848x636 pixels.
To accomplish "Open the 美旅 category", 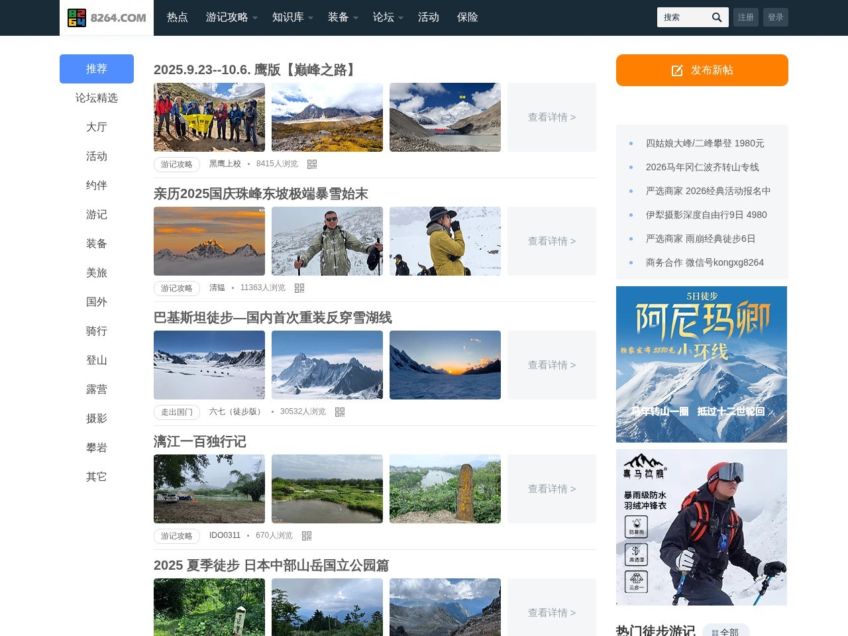I will 97,273.
